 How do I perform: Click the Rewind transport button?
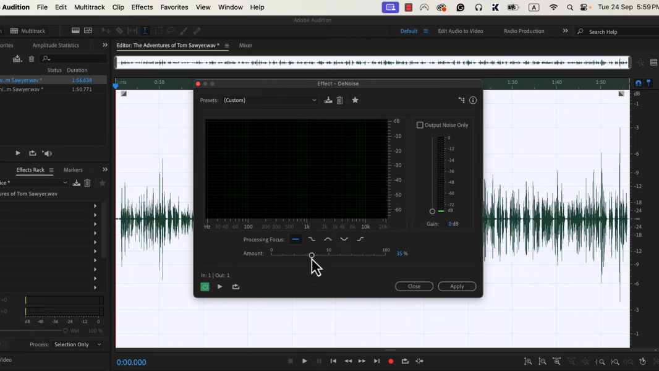(x=348, y=361)
